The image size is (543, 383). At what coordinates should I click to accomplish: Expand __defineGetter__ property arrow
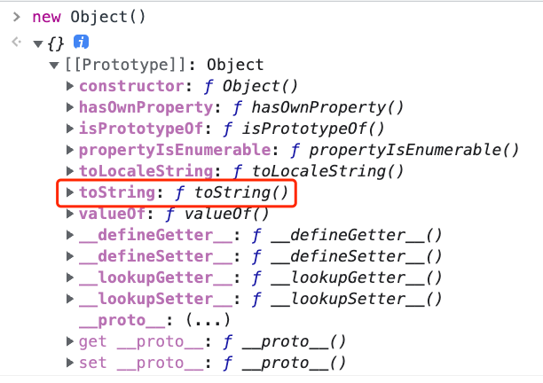click(x=70, y=235)
